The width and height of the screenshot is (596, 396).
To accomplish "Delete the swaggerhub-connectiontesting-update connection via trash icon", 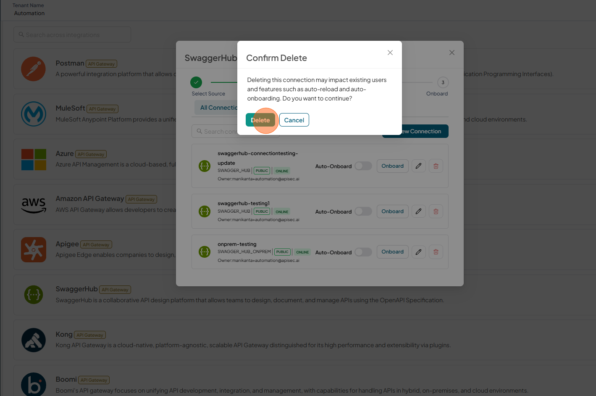I will tap(436, 166).
